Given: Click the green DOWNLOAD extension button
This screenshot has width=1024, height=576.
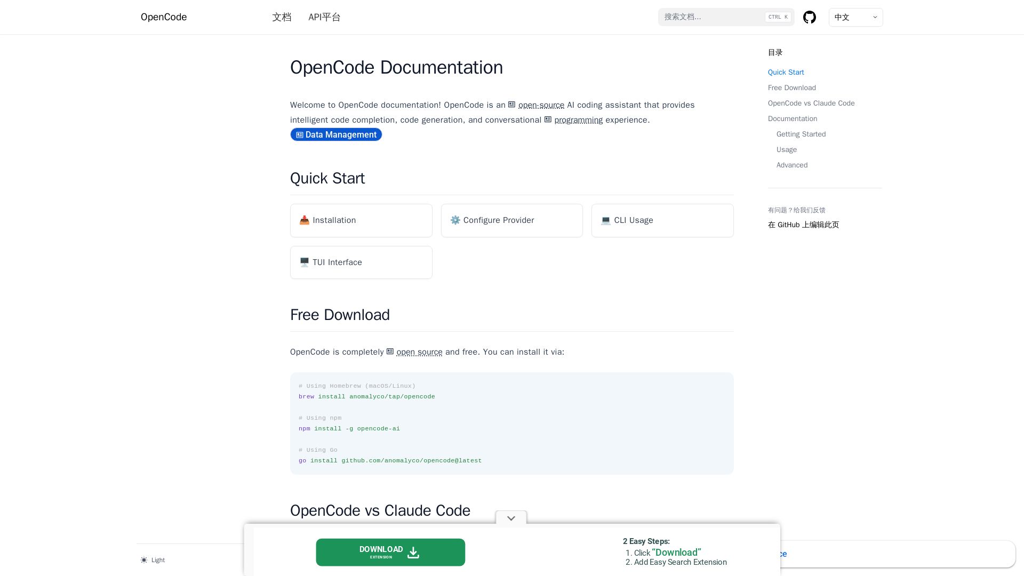Looking at the screenshot, I should click(x=390, y=553).
